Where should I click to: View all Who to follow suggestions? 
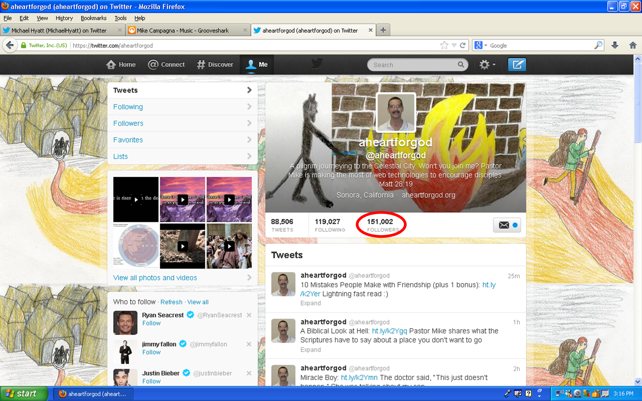coord(198,302)
